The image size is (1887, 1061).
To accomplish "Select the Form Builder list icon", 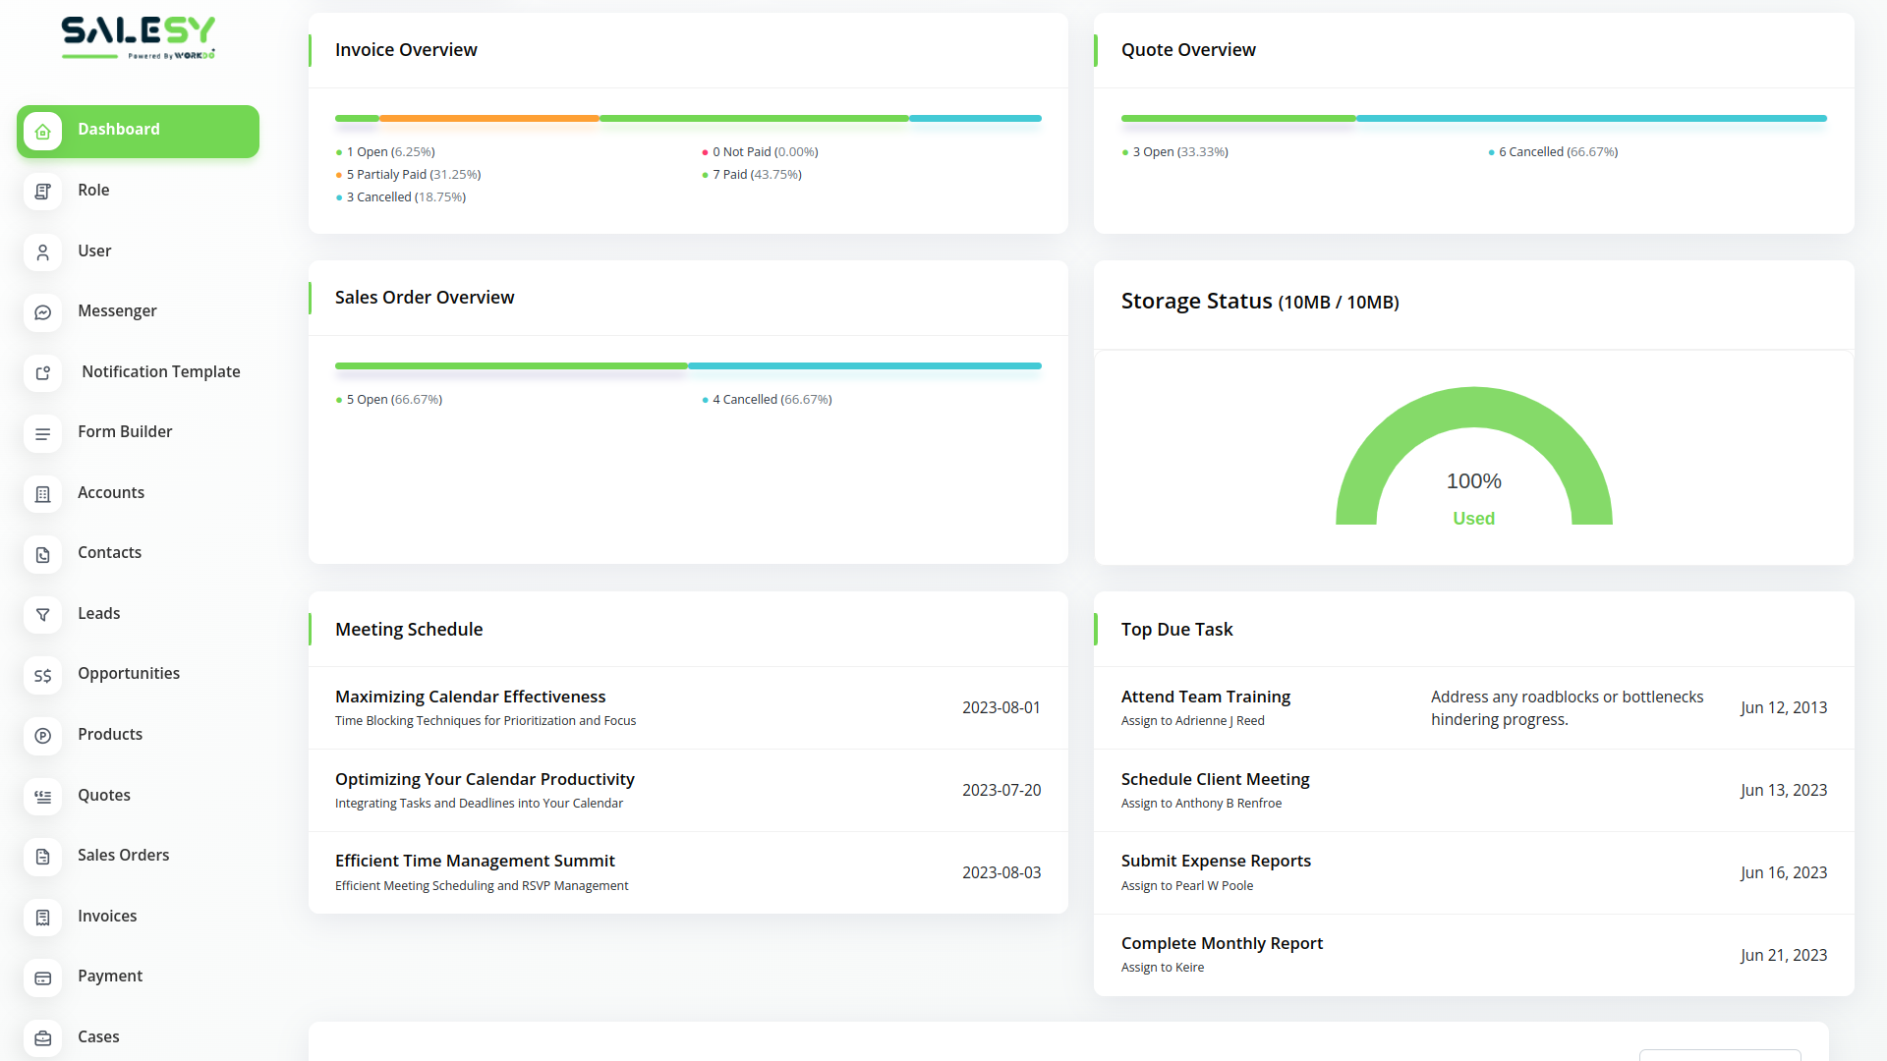I will coord(42,433).
